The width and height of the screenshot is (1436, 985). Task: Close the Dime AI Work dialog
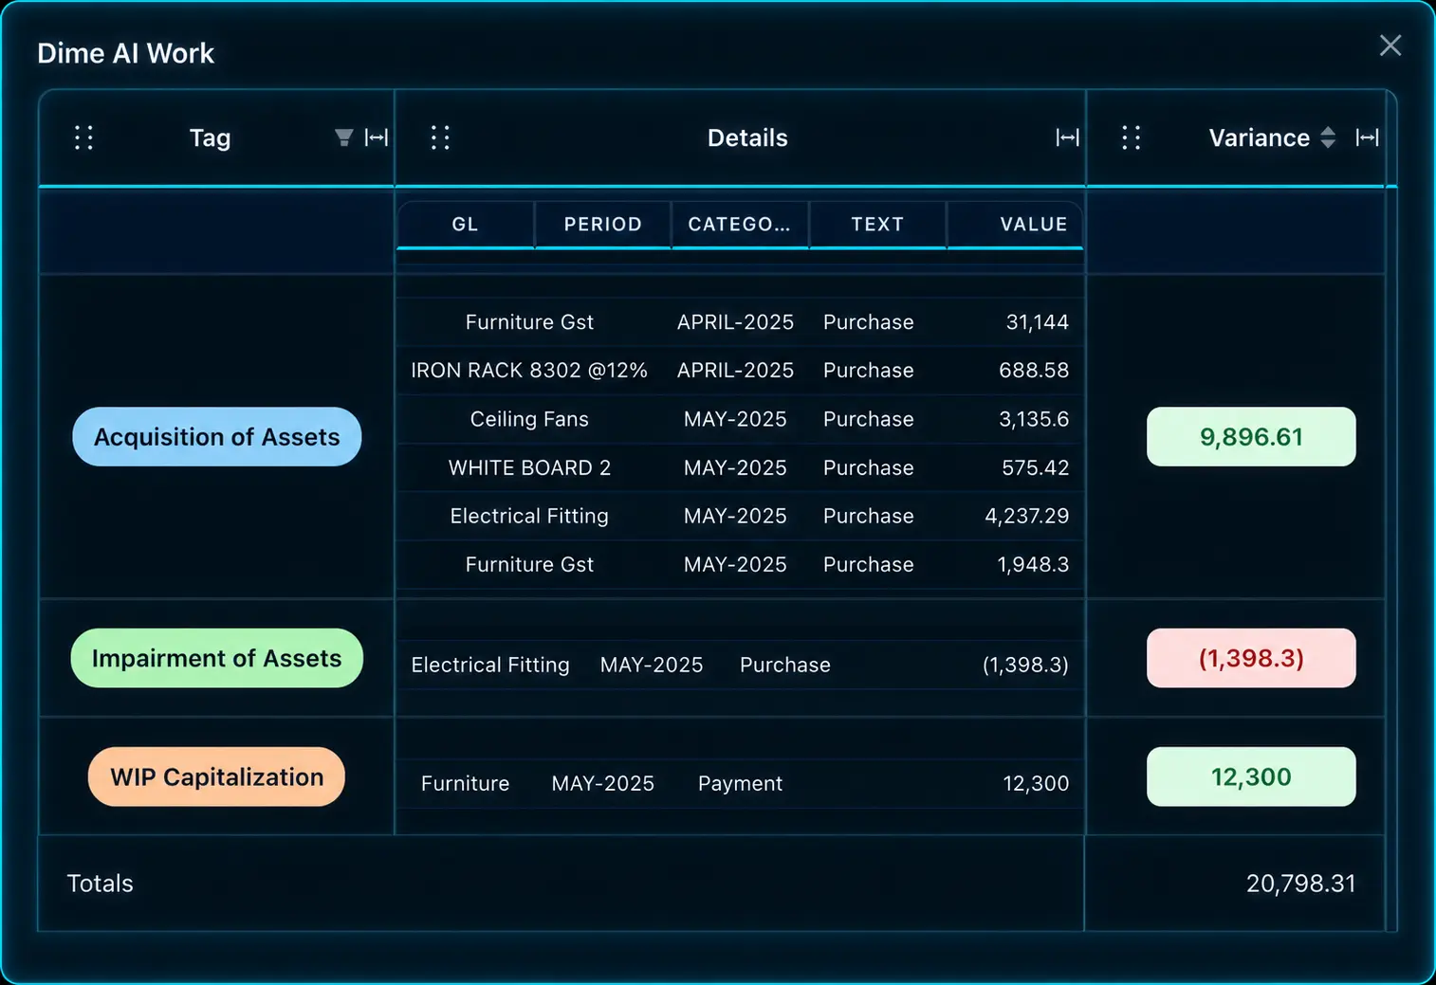pos(1390,46)
